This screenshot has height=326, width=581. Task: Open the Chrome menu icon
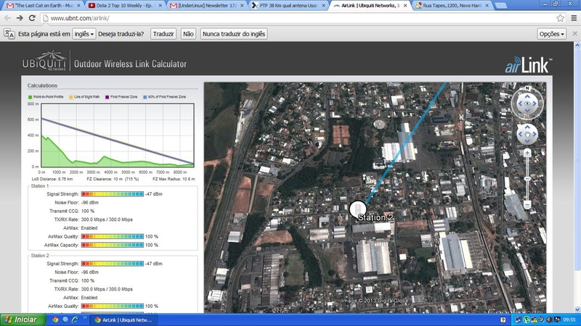(x=574, y=17)
